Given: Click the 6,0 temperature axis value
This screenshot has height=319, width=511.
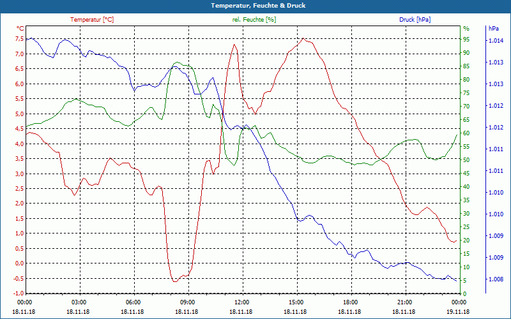Looking at the screenshot, I should [x=19, y=84].
